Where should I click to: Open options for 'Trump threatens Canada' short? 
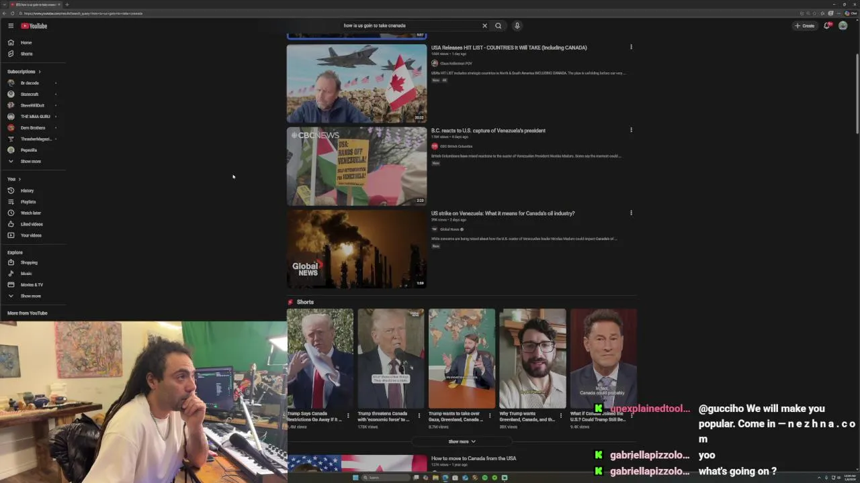(x=419, y=416)
